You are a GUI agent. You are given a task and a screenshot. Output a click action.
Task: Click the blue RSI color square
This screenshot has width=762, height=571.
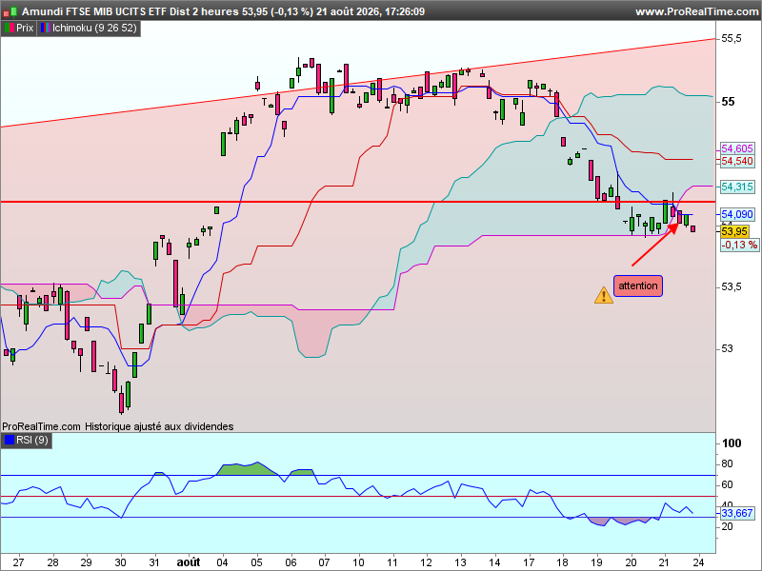click(x=10, y=440)
